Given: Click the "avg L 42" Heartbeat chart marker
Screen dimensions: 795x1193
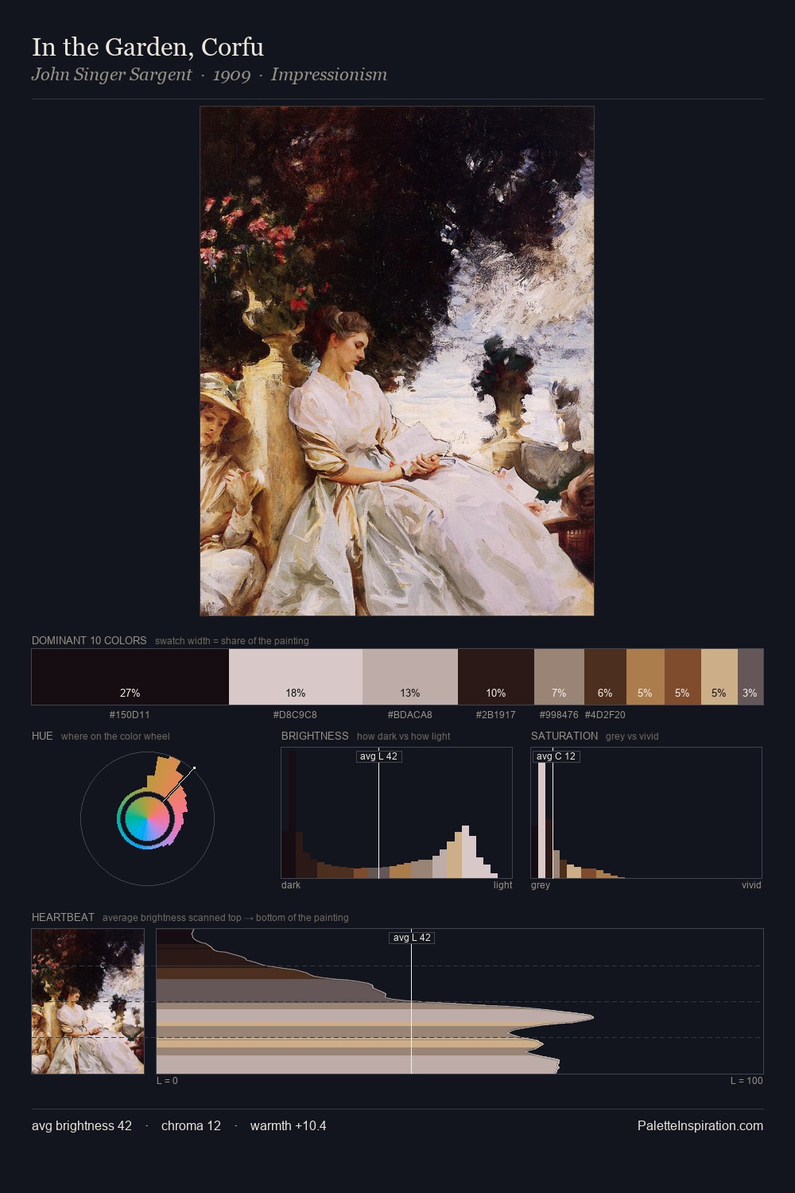Looking at the screenshot, I should pos(412,938).
